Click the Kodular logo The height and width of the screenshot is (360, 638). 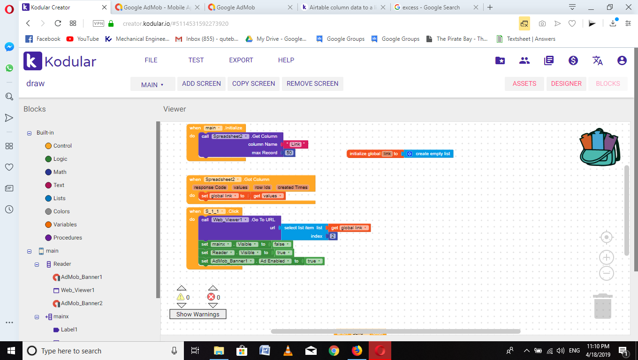pos(60,61)
